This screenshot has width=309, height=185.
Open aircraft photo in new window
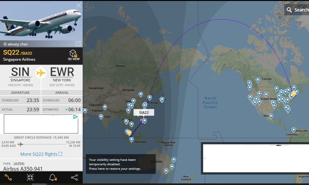(x=78, y=44)
